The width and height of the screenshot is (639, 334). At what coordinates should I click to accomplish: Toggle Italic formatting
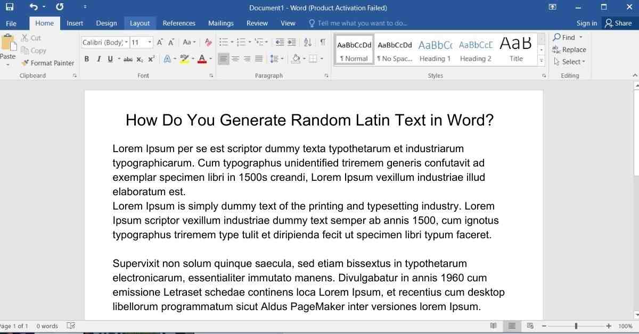pos(99,59)
